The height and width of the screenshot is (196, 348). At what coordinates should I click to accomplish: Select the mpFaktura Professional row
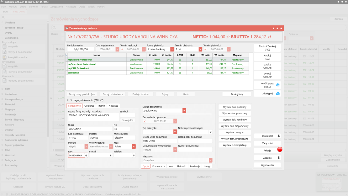157,60
